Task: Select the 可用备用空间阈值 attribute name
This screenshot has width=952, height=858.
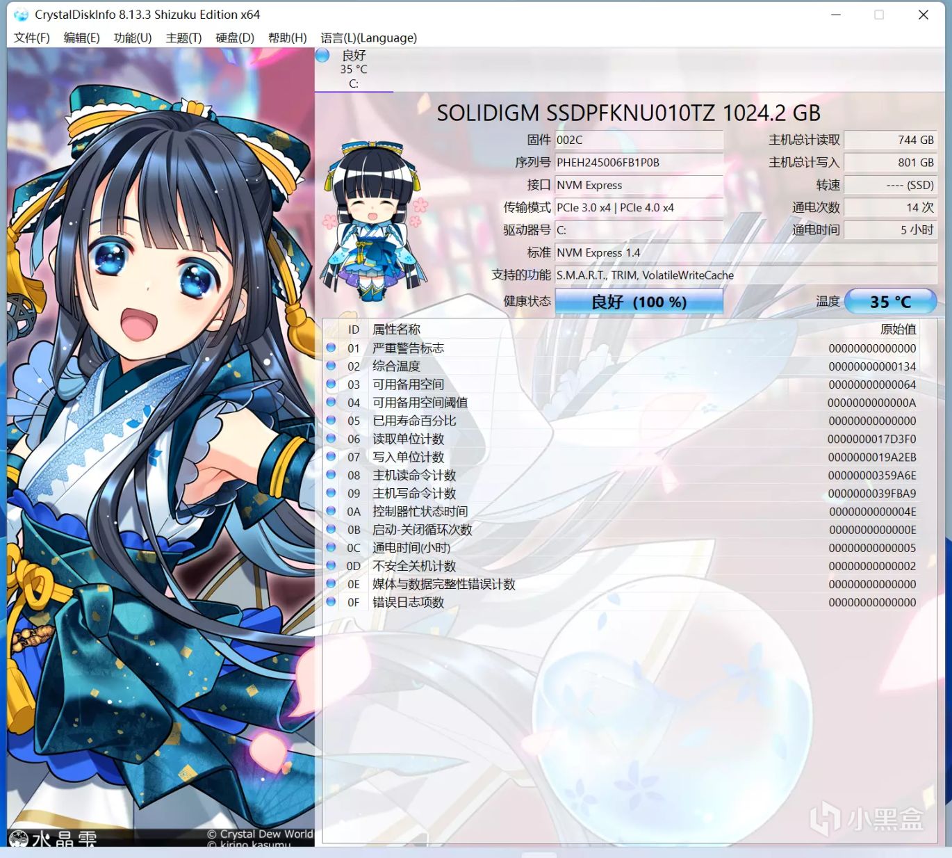Action: point(420,403)
